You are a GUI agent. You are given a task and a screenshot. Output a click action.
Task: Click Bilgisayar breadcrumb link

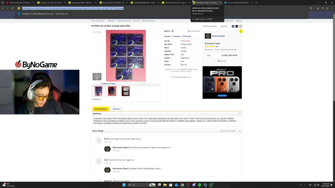click(111, 21)
